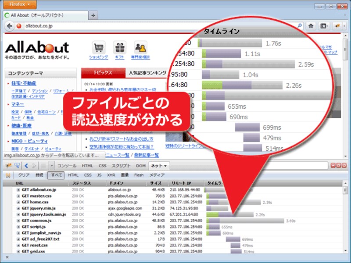Viewport: 351px width, 263px height.
Task: Select the すべて filter
Action: tap(56, 175)
